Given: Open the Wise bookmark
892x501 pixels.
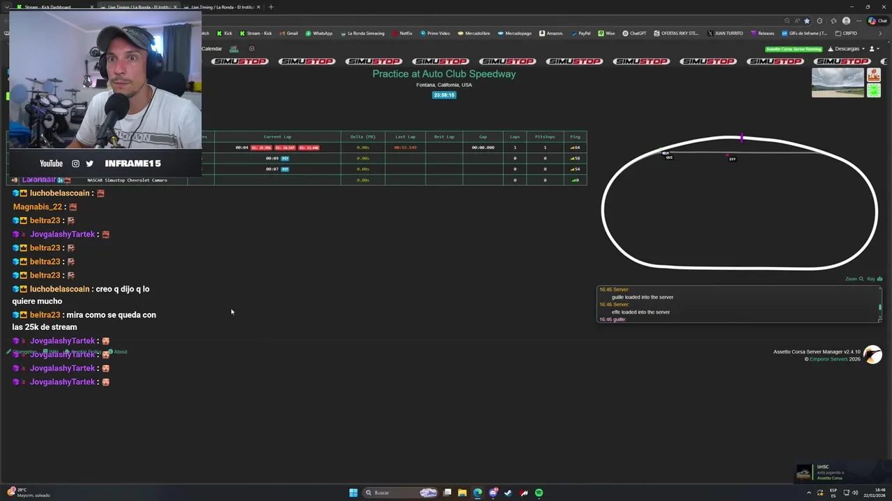Looking at the screenshot, I should pyautogui.click(x=606, y=33).
